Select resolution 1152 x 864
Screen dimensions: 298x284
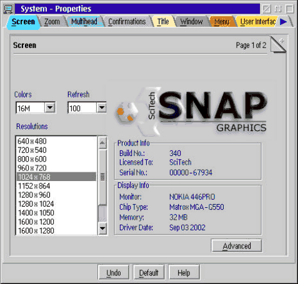[x=56, y=186]
